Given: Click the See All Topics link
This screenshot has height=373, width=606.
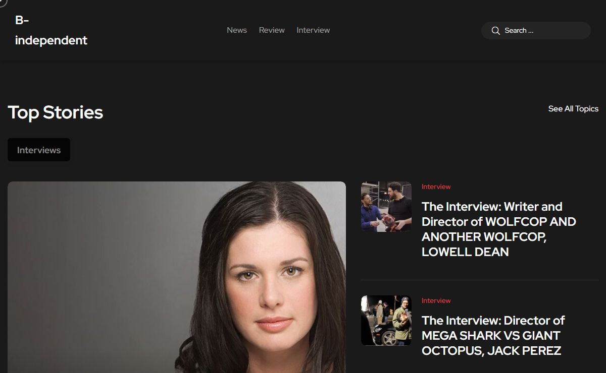Looking at the screenshot, I should (x=573, y=109).
